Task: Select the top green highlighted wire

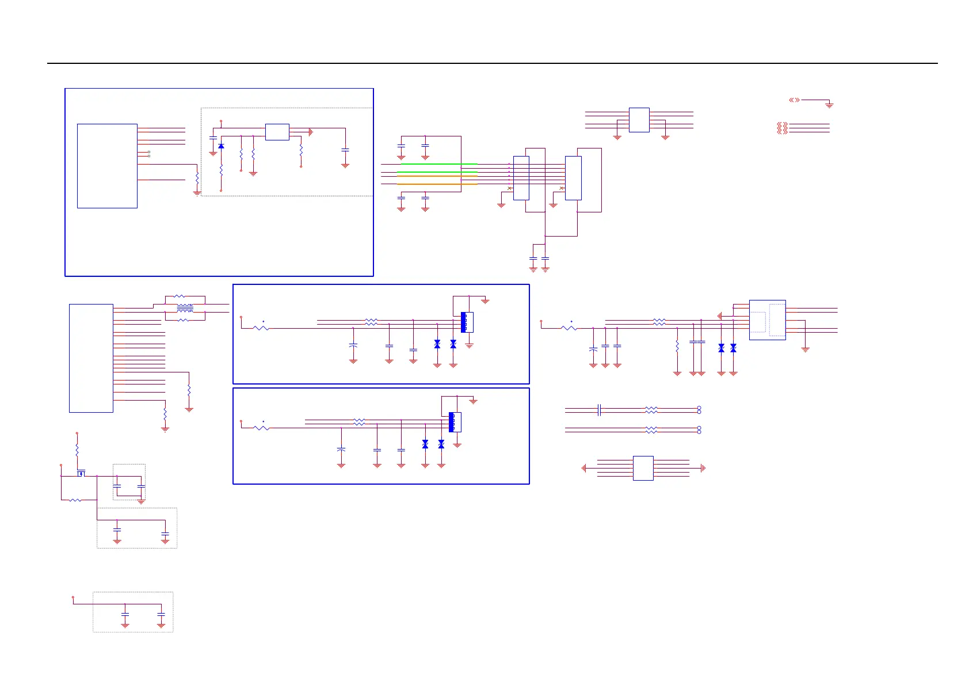Action: point(439,164)
